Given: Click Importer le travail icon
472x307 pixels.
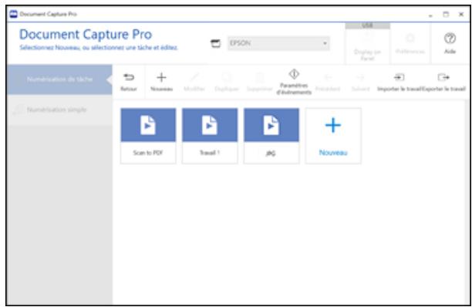Looking at the screenshot, I should click(399, 77).
